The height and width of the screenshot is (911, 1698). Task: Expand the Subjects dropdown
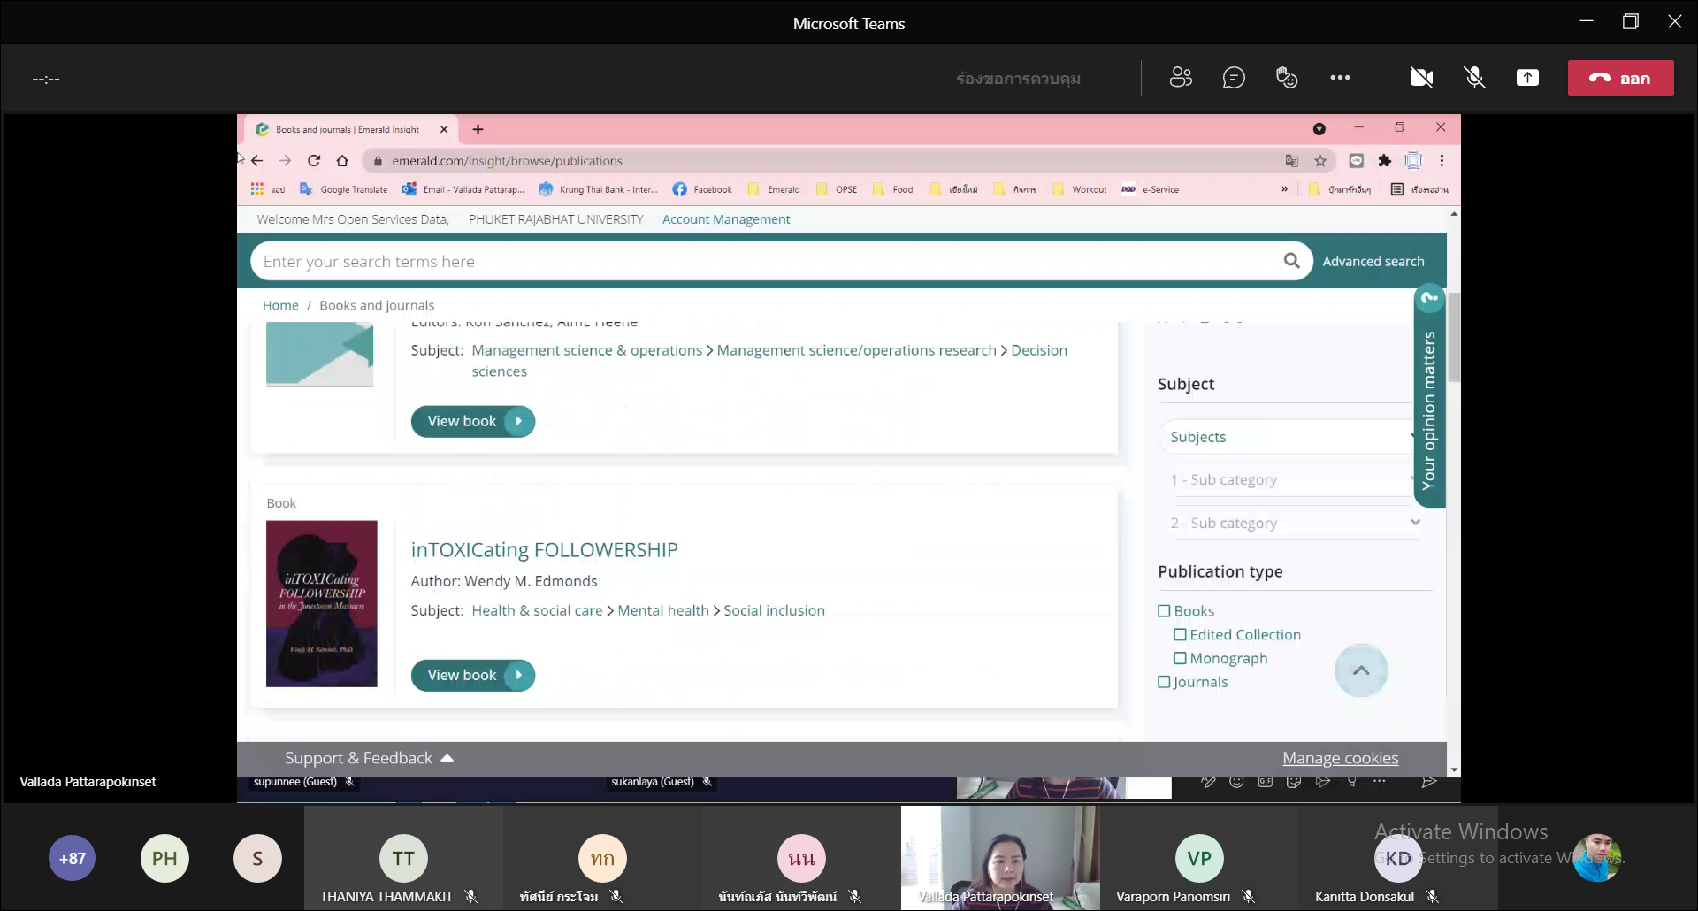point(1287,437)
